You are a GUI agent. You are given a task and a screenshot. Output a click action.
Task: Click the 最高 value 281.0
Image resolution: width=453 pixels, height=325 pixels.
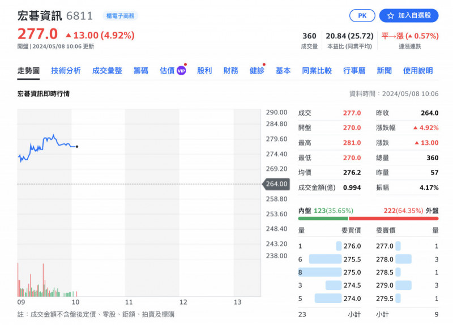(352, 143)
